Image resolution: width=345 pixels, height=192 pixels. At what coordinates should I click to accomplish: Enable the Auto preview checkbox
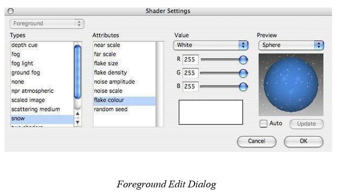pos(263,124)
